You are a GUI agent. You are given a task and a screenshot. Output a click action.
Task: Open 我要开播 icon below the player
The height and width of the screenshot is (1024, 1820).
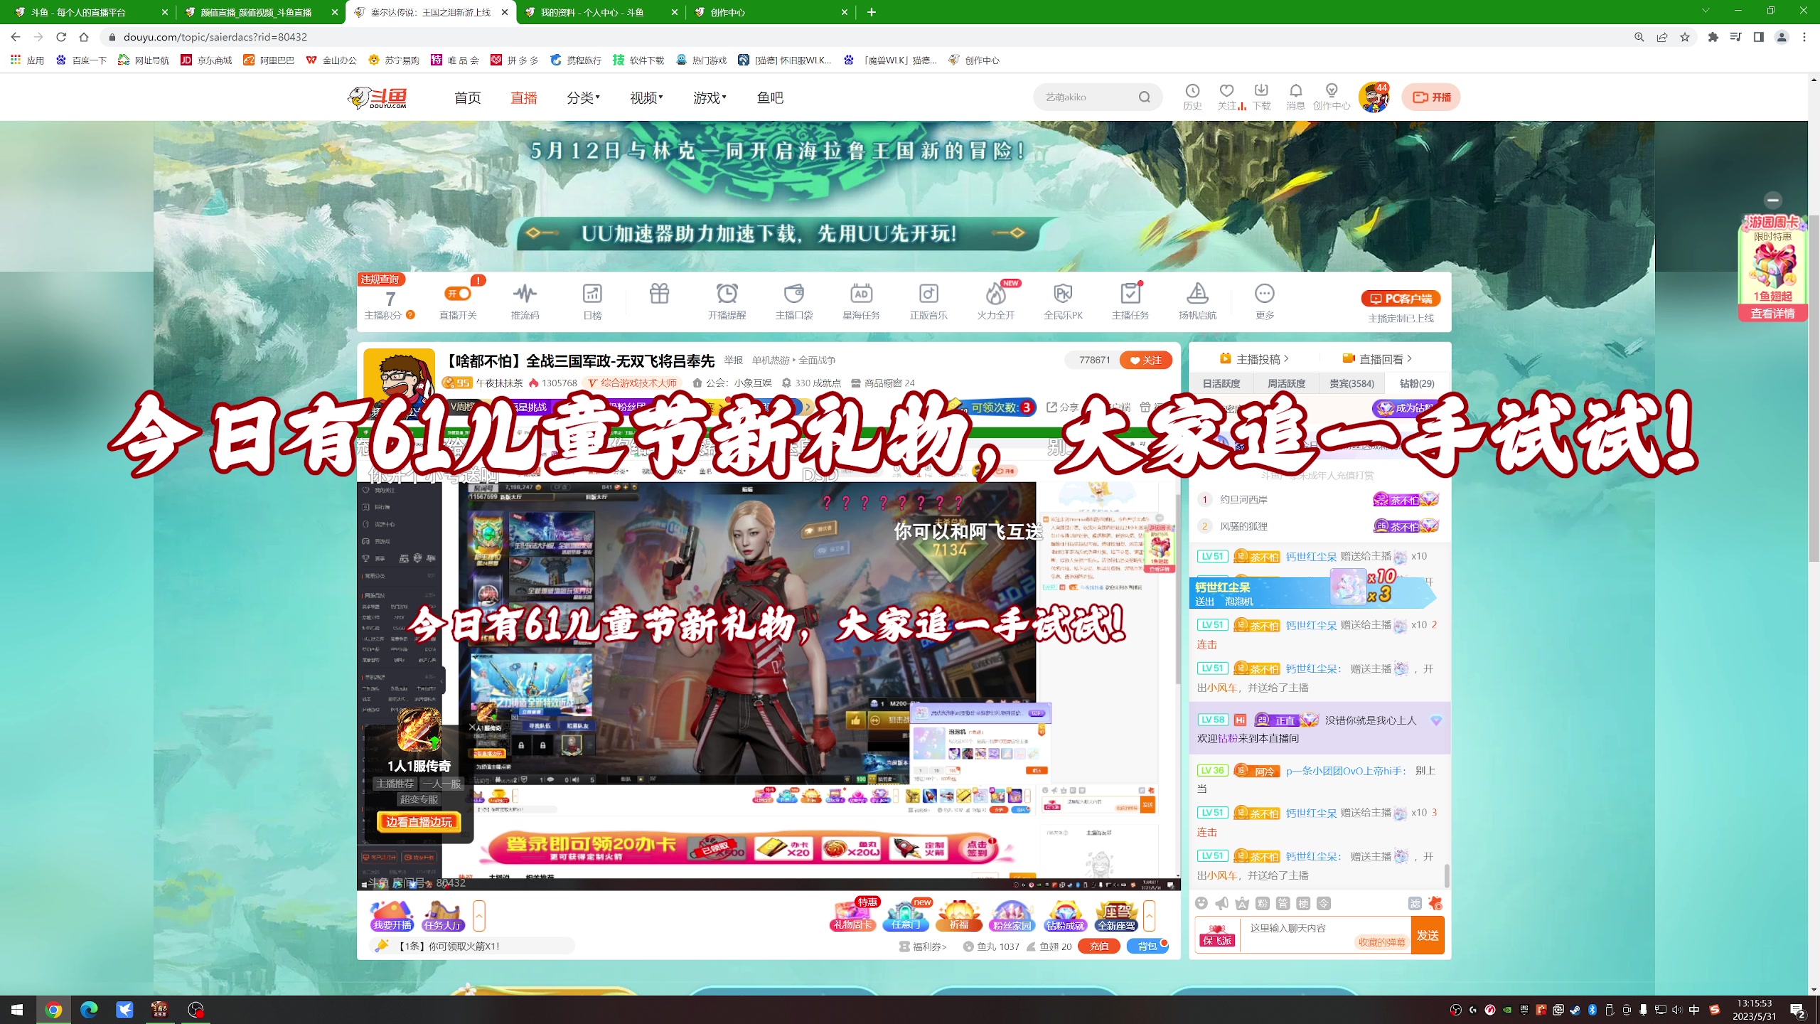click(392, 916)
